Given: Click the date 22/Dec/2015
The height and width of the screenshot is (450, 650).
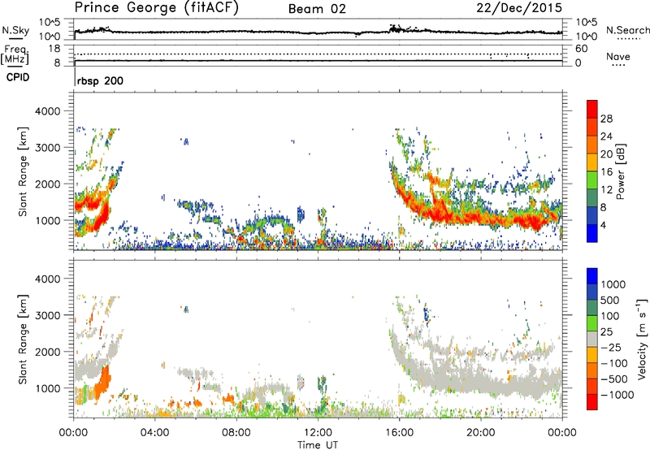Looking at the screenshot, I should (519, 8).
